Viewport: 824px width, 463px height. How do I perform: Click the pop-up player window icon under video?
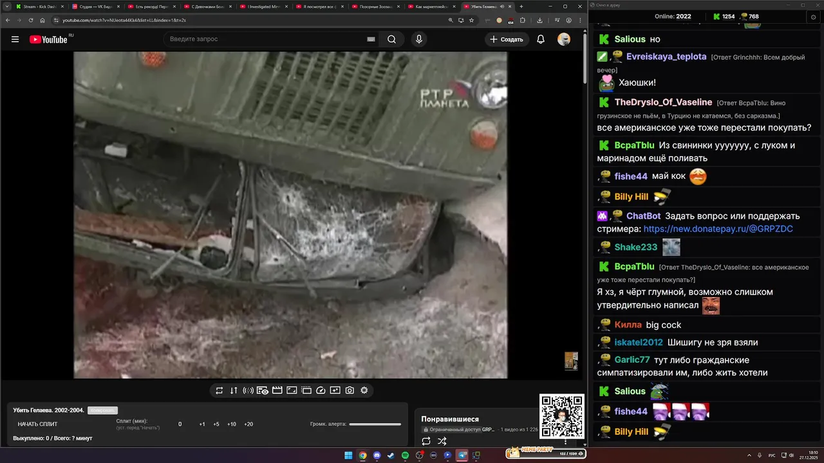pos(306,390)
